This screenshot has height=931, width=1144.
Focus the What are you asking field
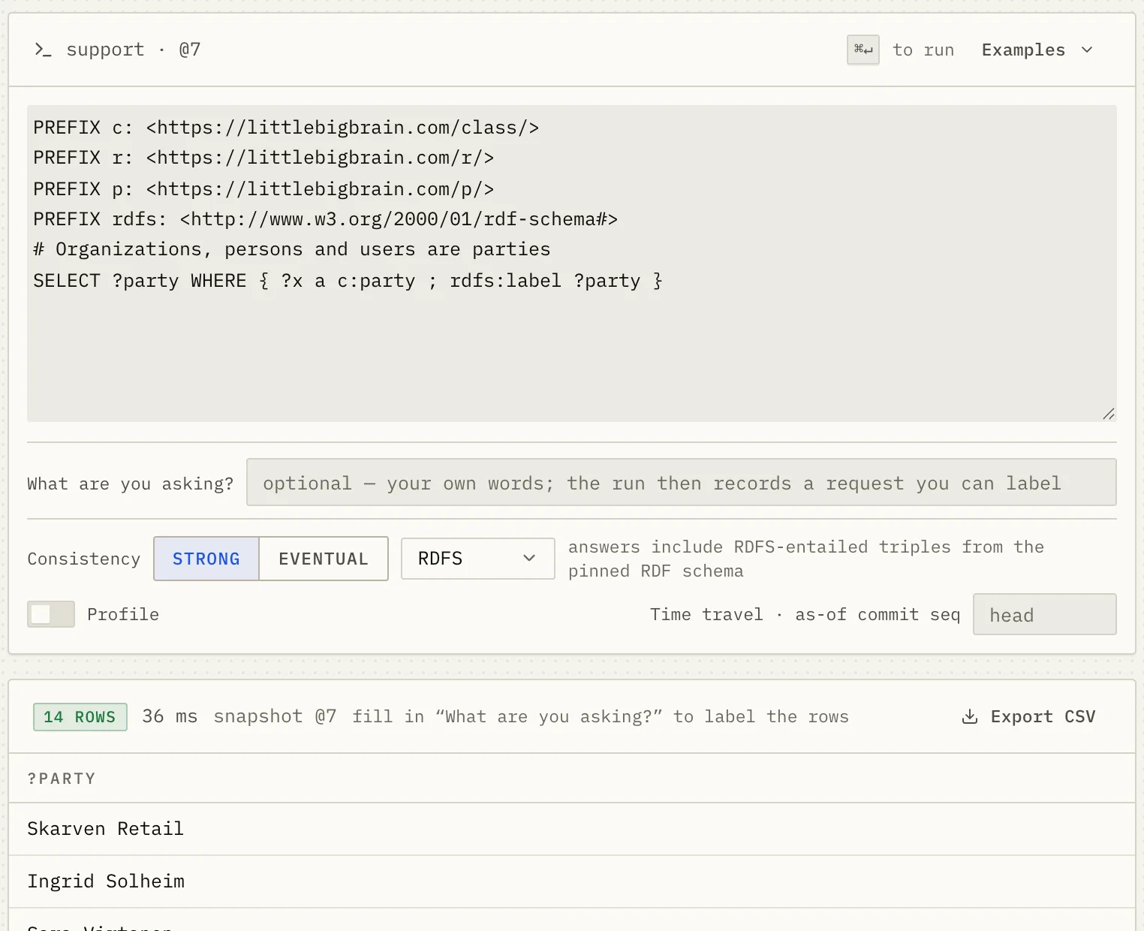click(682, 482)
